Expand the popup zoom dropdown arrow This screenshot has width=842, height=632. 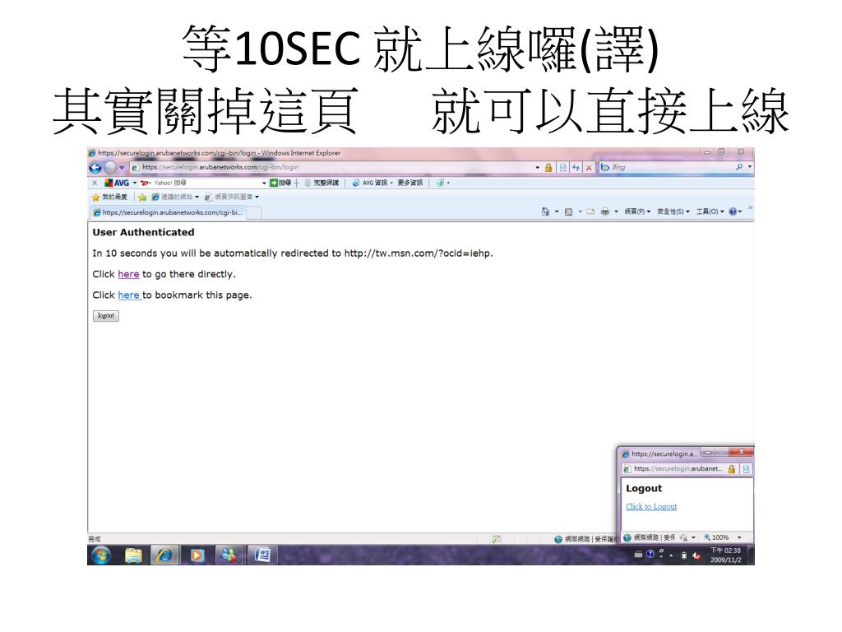pos(739,537)
